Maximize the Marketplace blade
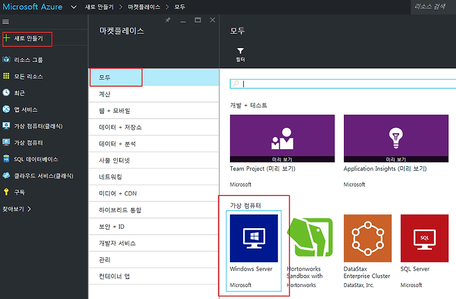 tap(198, 20)
